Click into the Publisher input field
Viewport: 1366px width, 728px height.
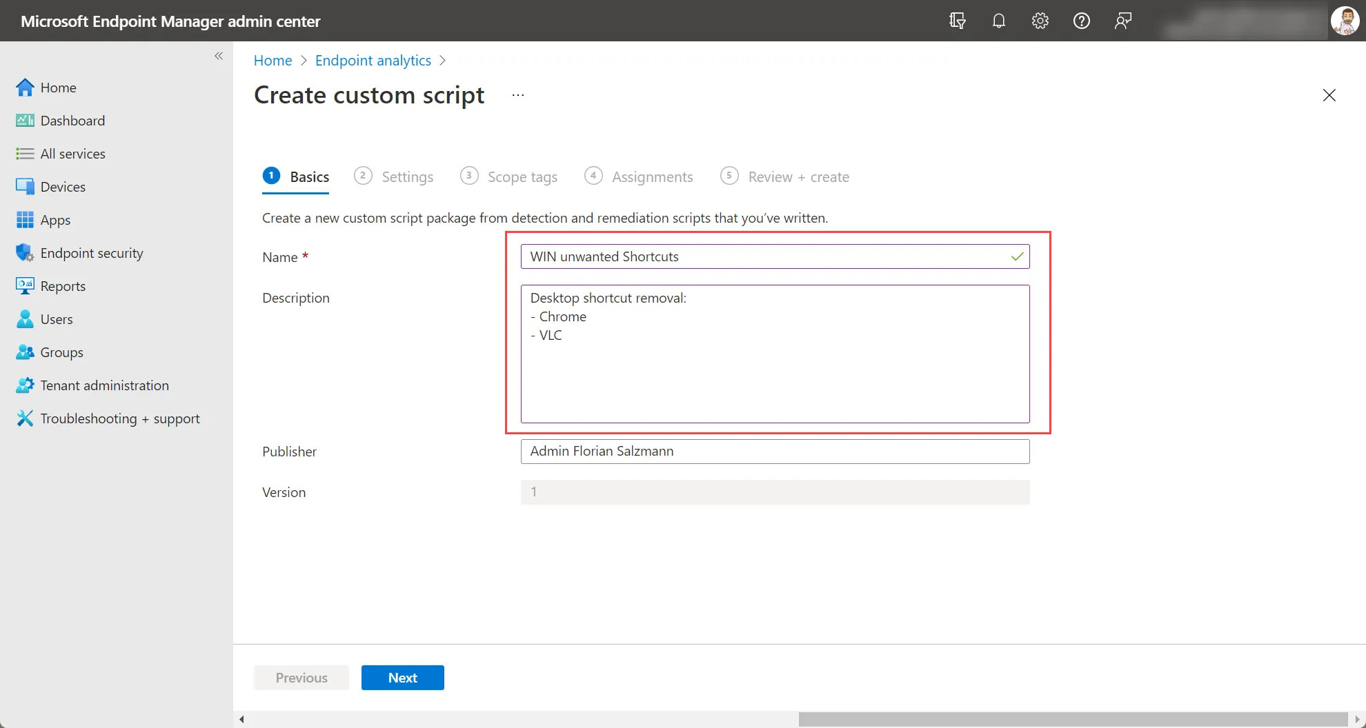pos(775,452)
